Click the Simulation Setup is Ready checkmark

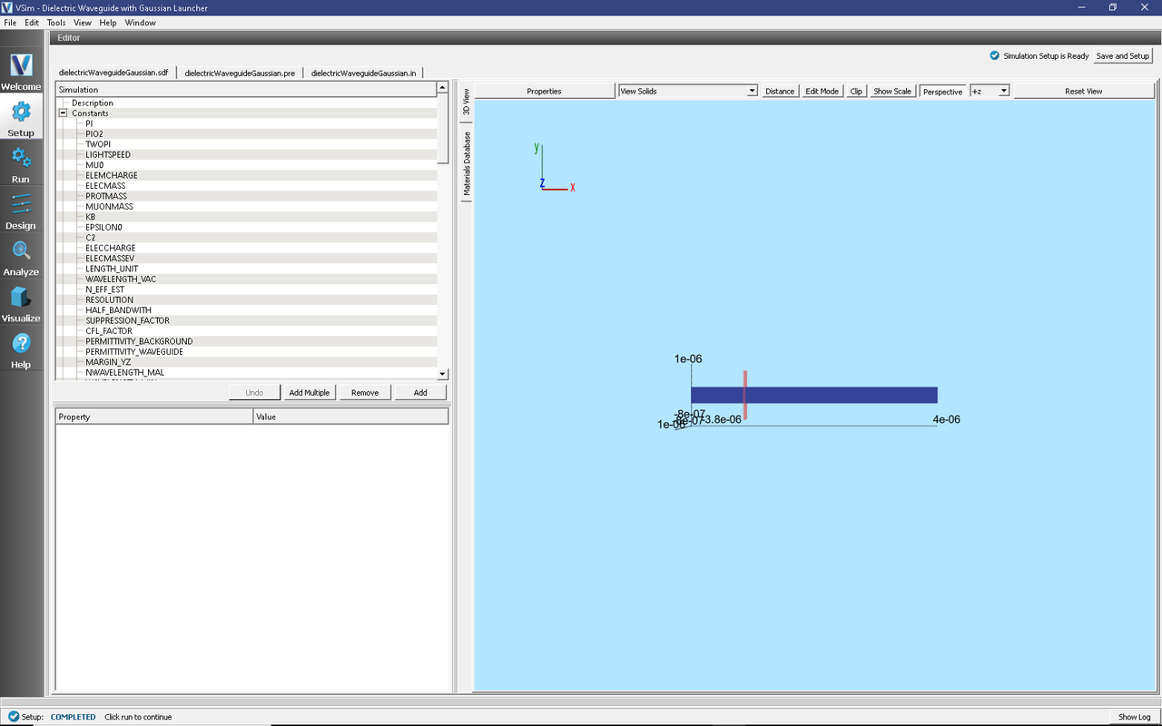(995, 55)
